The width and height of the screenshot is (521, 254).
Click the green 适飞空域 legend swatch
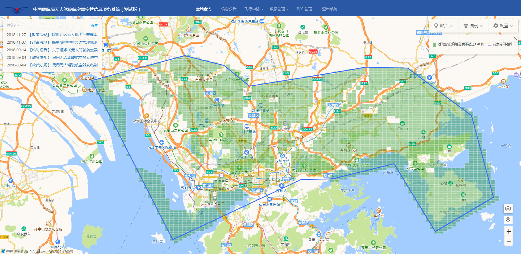click(x=434, y=44)
